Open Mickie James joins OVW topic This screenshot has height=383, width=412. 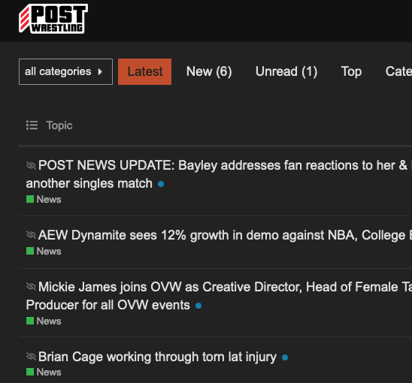click(x=219, y=296)
